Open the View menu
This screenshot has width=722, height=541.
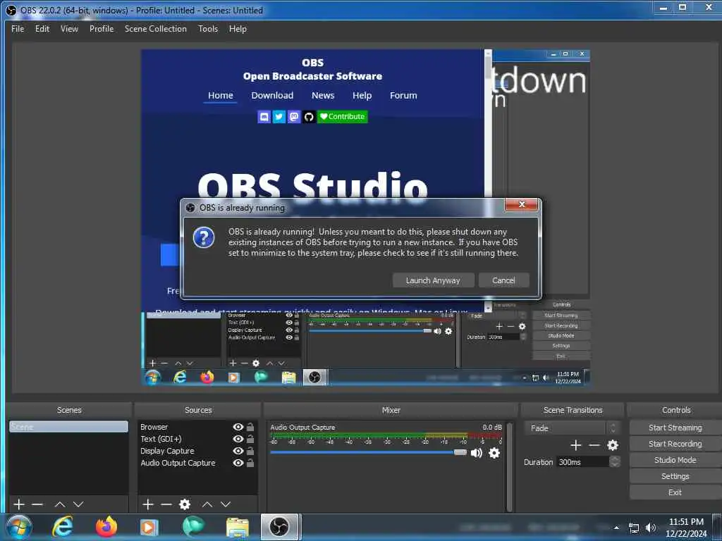pyautogui.click(x=69, y=28)
